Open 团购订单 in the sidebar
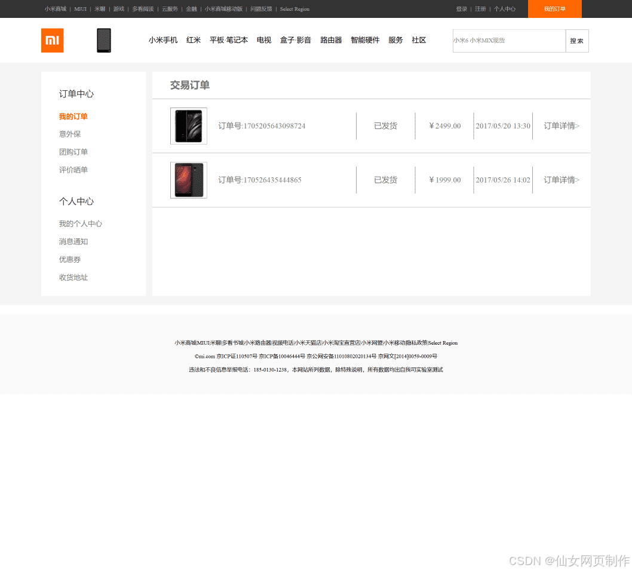Viewport: 632px width, 571px height. [73, 152]
